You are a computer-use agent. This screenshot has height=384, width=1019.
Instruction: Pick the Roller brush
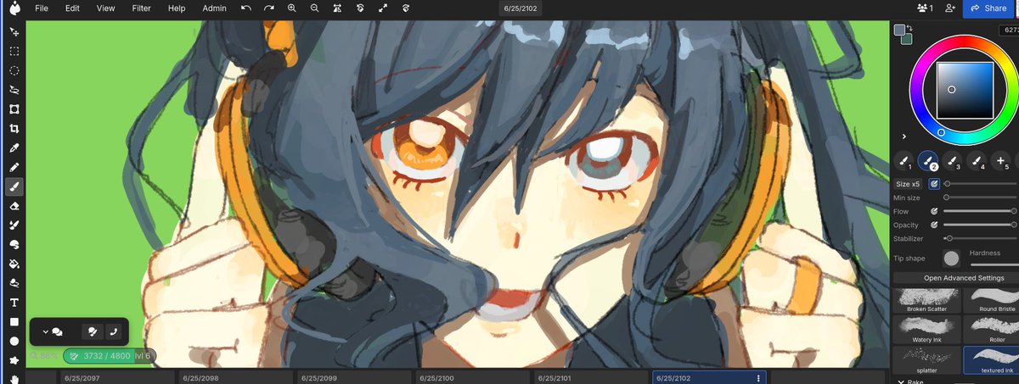pyautogui.click(x=992, y=330)
